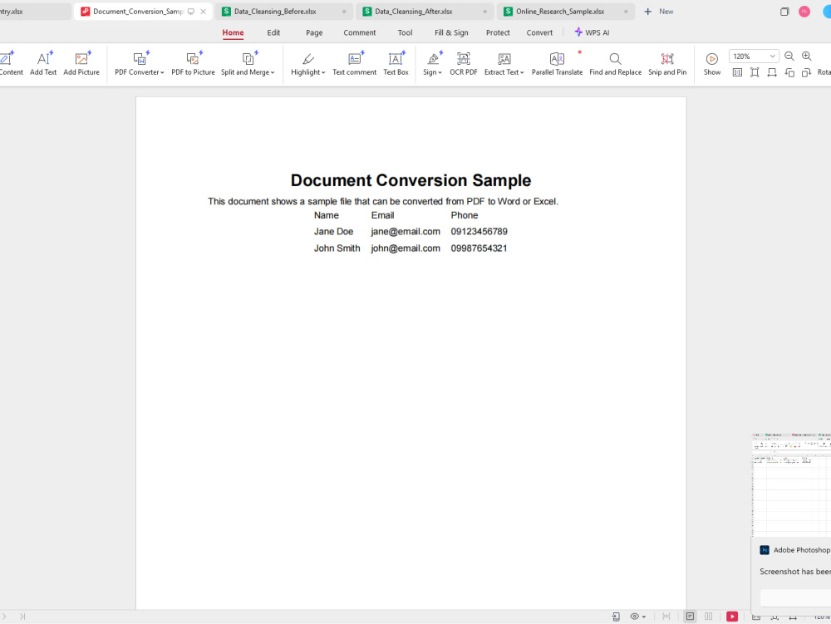Screen dimensions: 831x624
Task: Activate the Snip and Pin tool
Action: (x=667, y=64)
